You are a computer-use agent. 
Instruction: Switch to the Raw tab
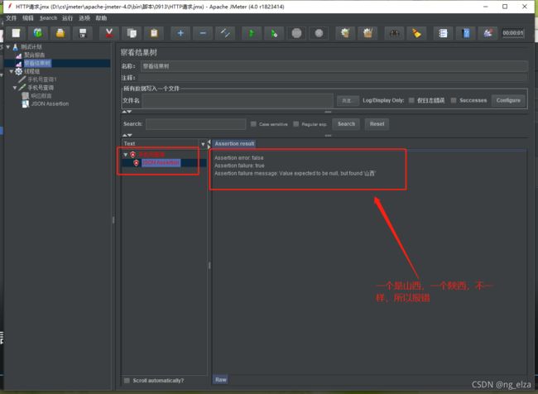point(221,380)
